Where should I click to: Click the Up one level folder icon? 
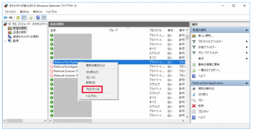point(18,18)
